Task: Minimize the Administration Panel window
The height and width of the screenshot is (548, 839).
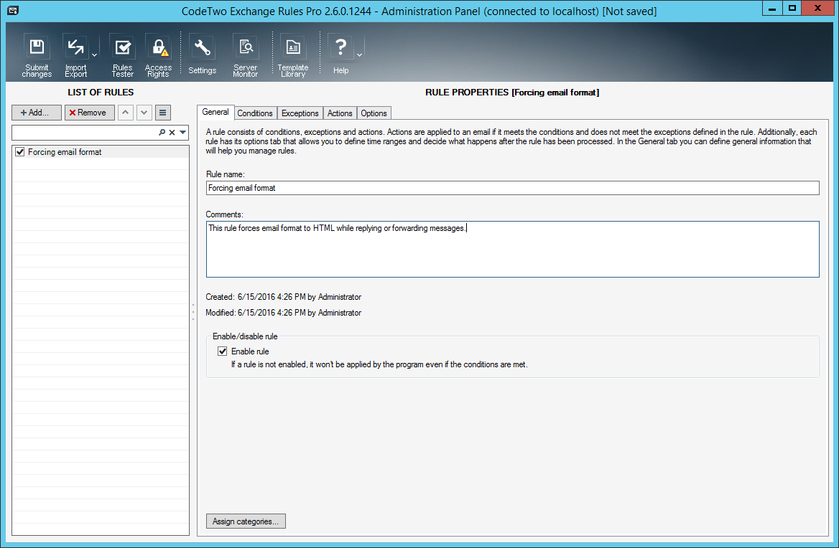Action: (x=772, y=8)
